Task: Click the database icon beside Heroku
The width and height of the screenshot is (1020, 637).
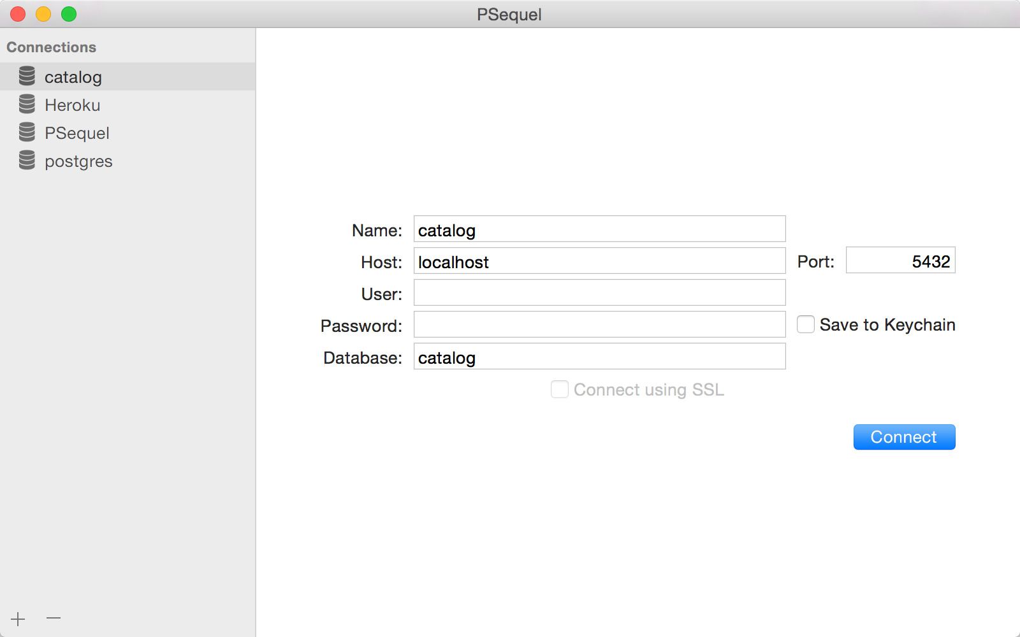Action: [26, 104]
